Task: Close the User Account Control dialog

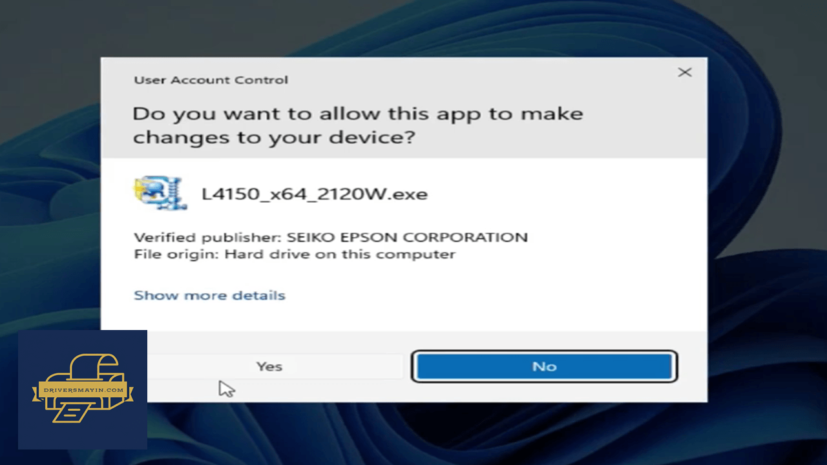Action: [x=685, y=72]
